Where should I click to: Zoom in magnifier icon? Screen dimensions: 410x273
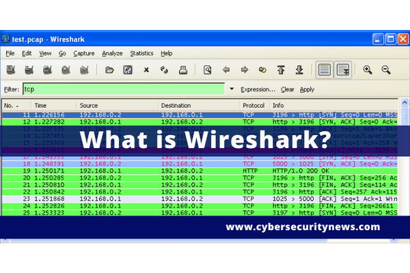368,70
